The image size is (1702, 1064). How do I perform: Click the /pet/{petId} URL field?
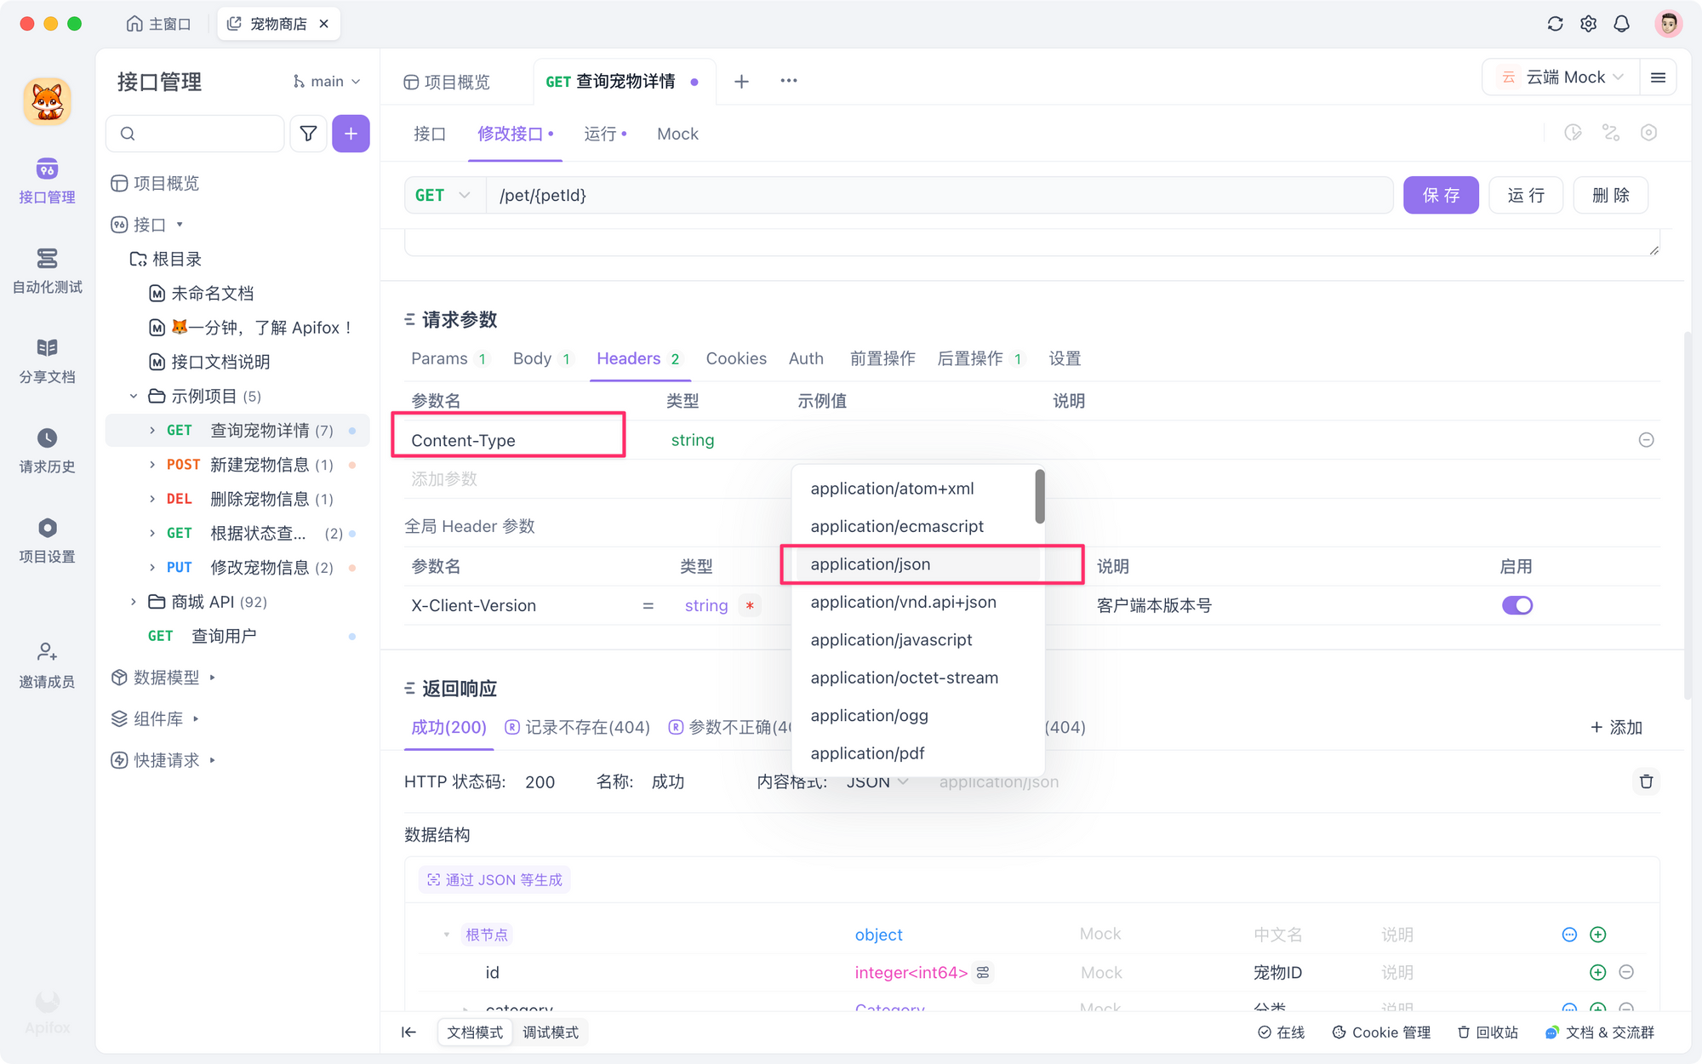pos(939,195)
